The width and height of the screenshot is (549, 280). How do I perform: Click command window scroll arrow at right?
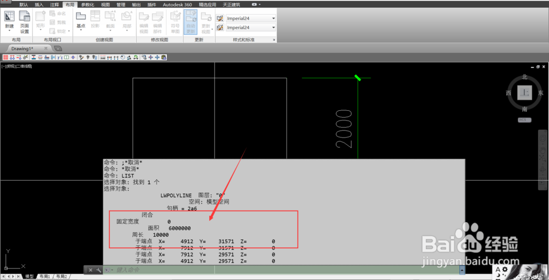click(462, 270)
